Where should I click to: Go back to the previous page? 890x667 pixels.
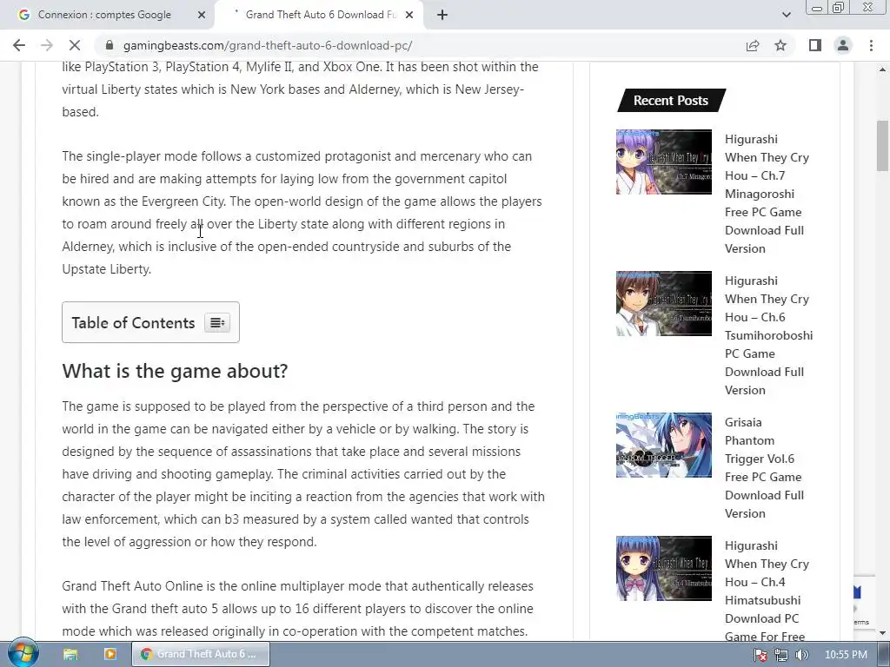19,45
